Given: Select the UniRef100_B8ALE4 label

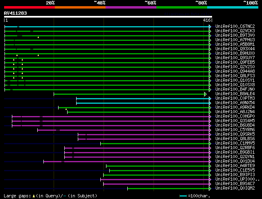Looking at the screenshot, I should point(235,94).
